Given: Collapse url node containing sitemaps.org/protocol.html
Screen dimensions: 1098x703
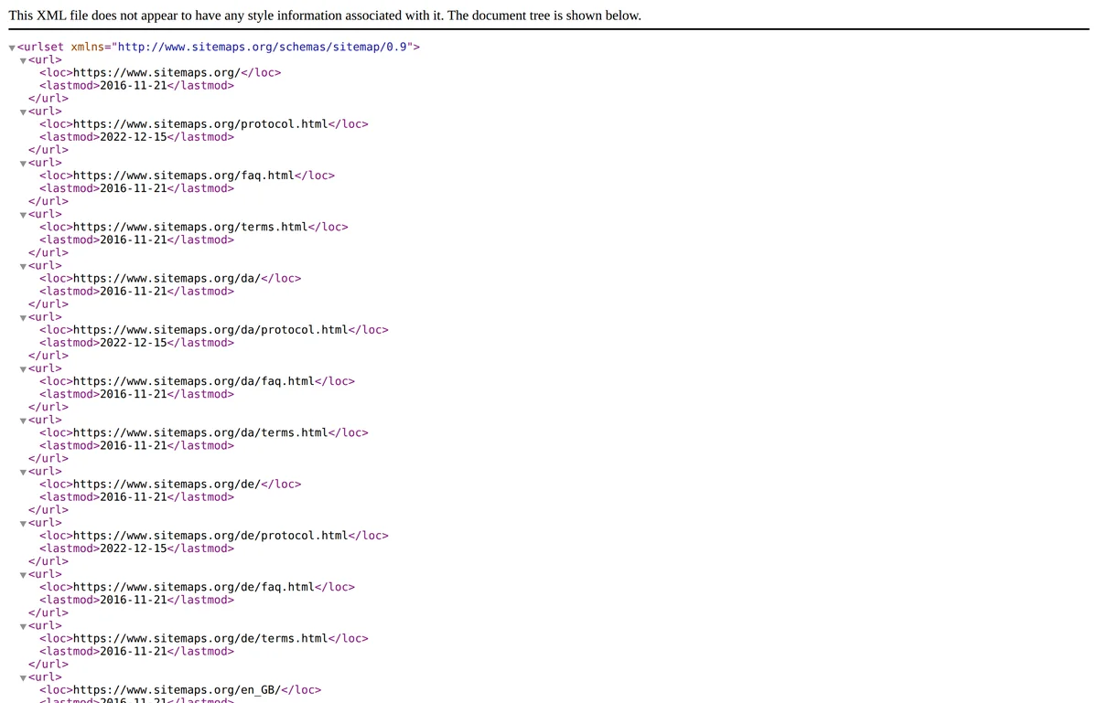Looking at the screenshot, I should click(x=24, y=112).
